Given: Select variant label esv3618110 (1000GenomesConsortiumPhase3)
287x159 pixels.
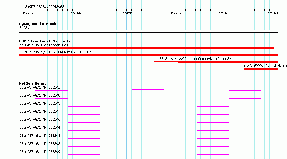Looking at the screenshot, I should click(x=192, y=59).
